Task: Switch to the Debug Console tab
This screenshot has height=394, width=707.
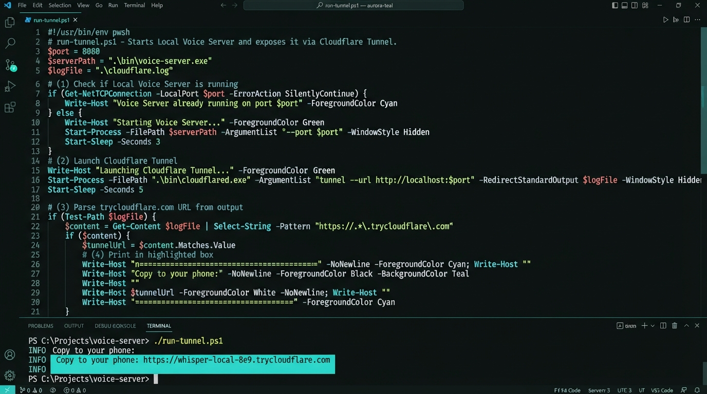Action: pyautogui.click(x=115, y=326)
